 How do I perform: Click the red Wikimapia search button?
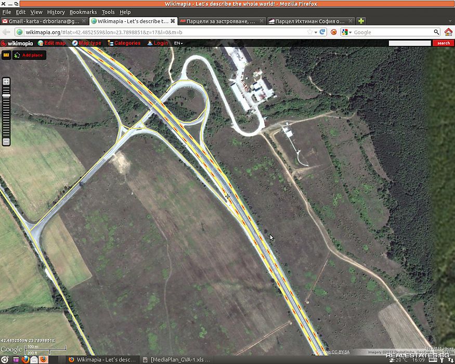click(443, 43)
